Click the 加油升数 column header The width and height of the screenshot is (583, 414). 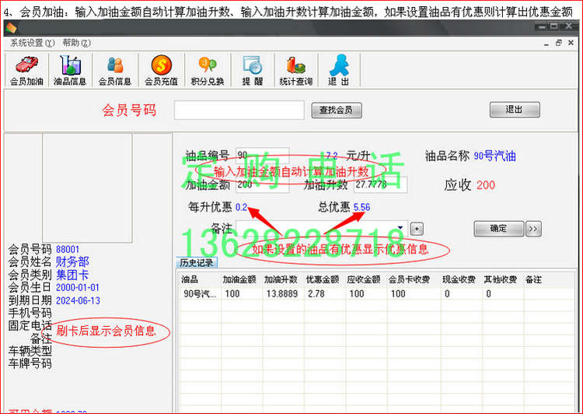tap(283, 279)
